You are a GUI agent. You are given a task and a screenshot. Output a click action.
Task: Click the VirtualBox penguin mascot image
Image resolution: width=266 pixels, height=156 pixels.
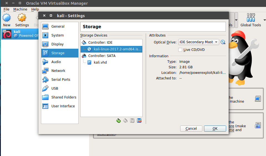click(x=243, y=58)
